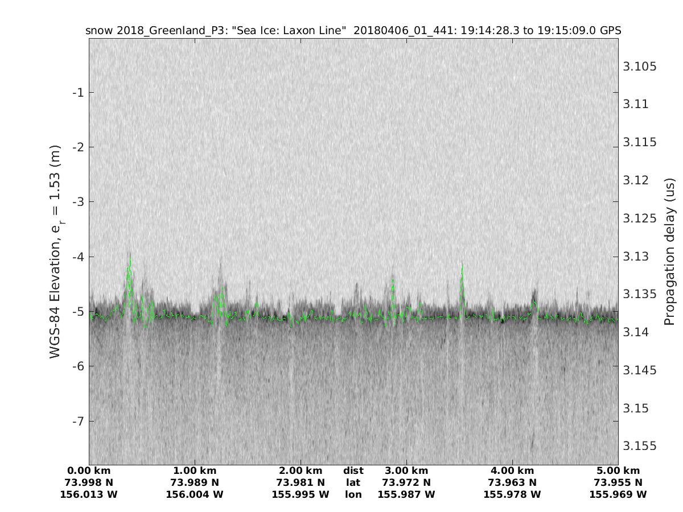Screen dimensions: 683x512
Task: Click the 2.00 km x-axis tick label
Action: tap(301, 471)
